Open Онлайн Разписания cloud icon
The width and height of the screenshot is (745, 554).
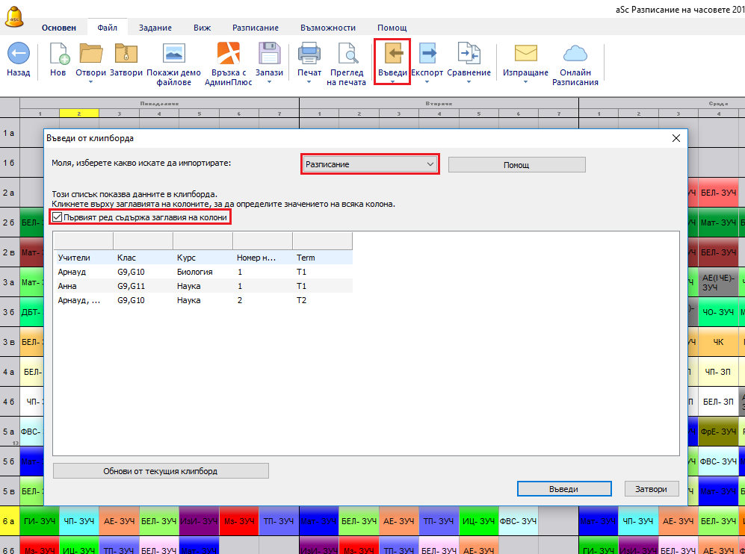click(x=575, y=54)
